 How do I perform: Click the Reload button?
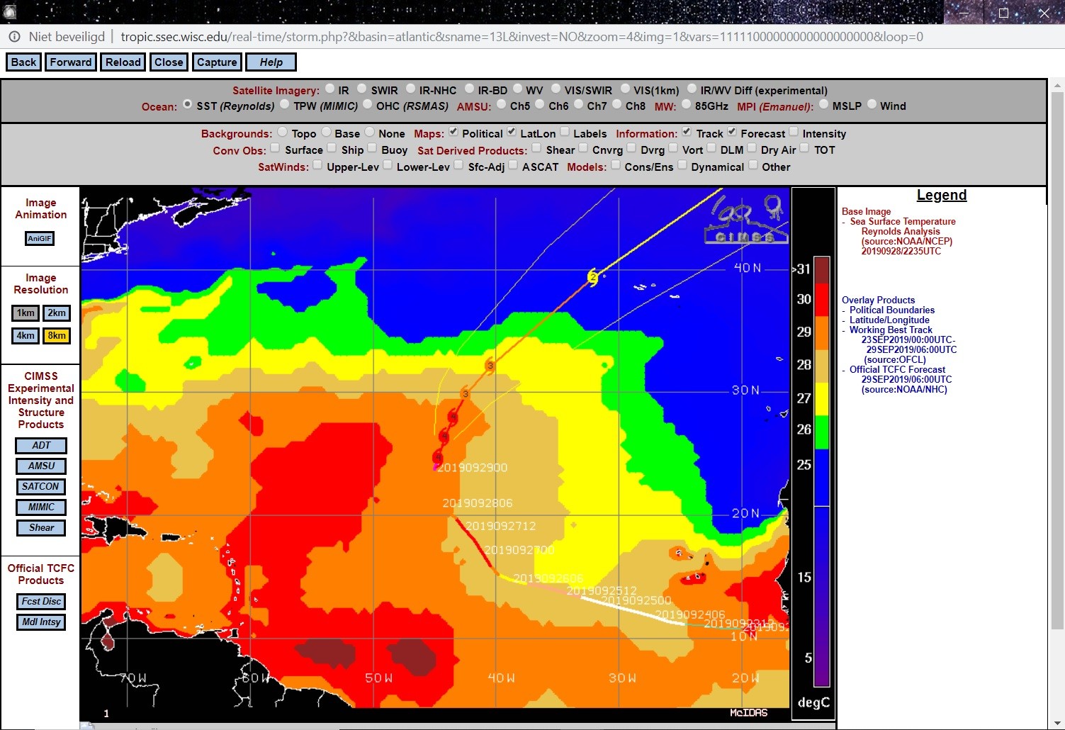click(x=123, y=62)
